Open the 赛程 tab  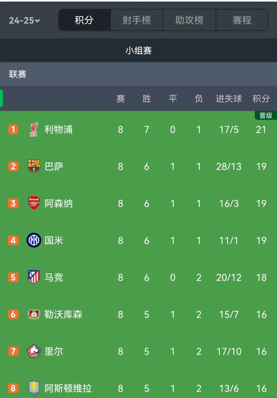click(x=242, y=20)
